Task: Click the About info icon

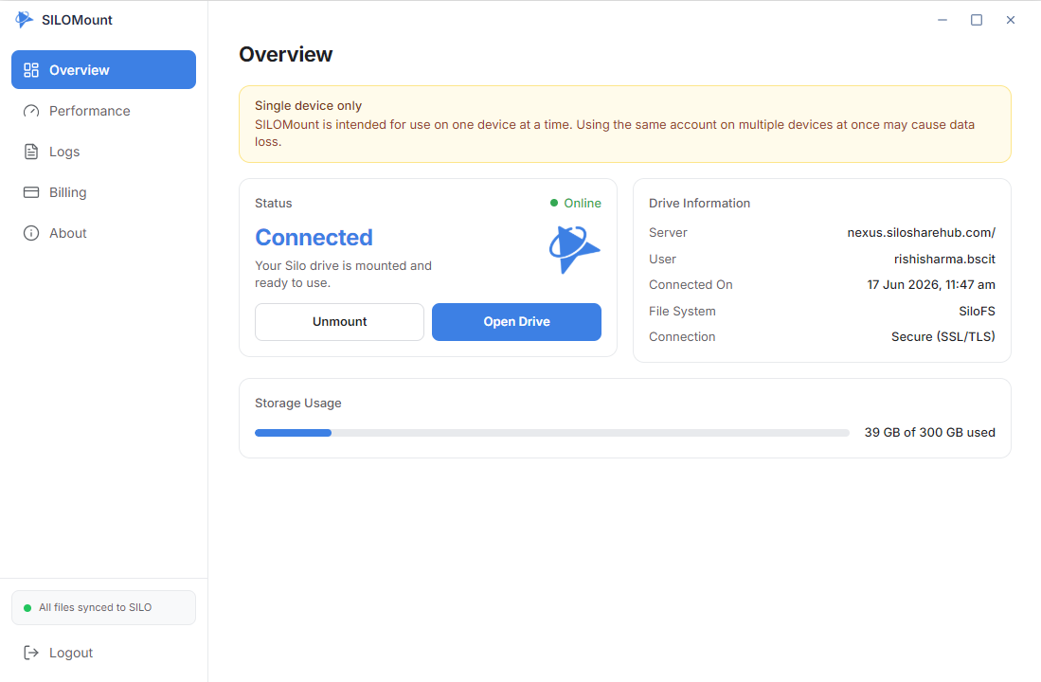Action: click(31, 233)
